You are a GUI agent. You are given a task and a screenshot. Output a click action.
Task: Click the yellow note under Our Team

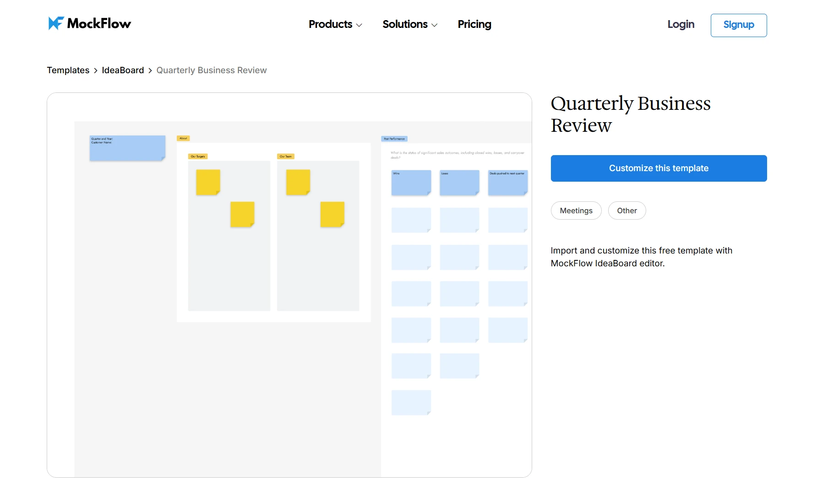click(x=298, y=183)
